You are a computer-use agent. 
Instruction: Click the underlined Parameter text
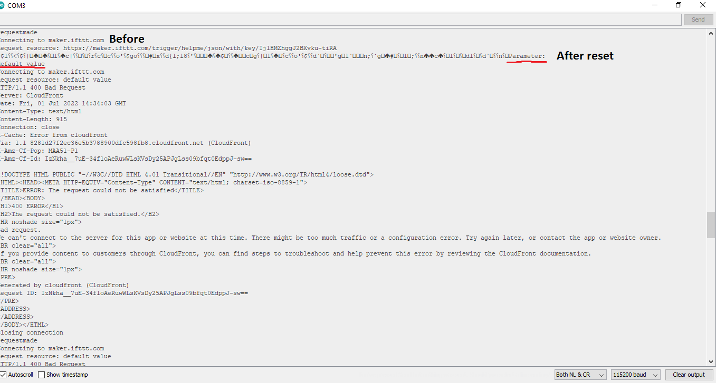[526, 55]
